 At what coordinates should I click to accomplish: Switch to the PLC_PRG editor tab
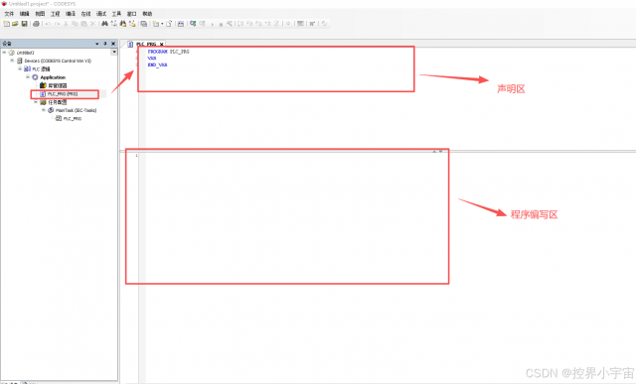146,44
